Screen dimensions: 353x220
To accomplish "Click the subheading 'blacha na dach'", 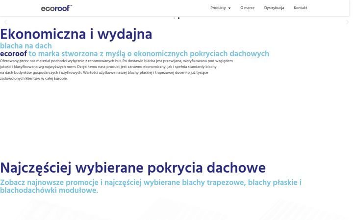I will 26,46.
